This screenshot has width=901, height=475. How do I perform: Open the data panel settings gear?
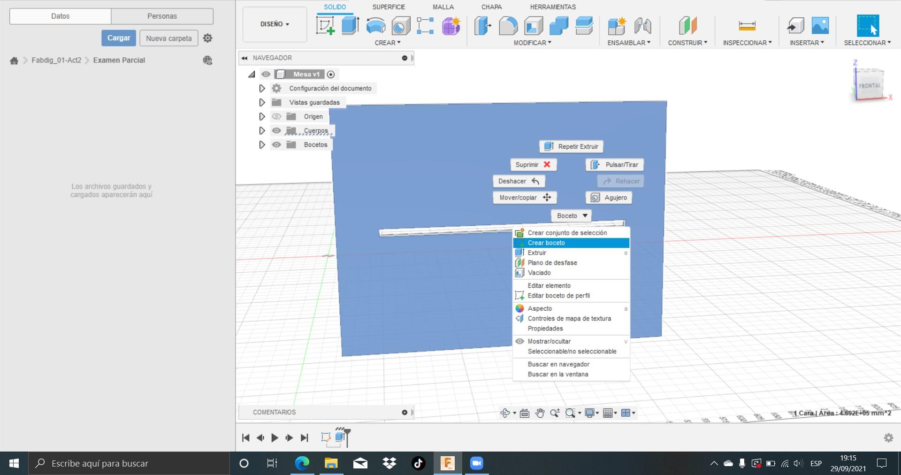click(207, 38)
